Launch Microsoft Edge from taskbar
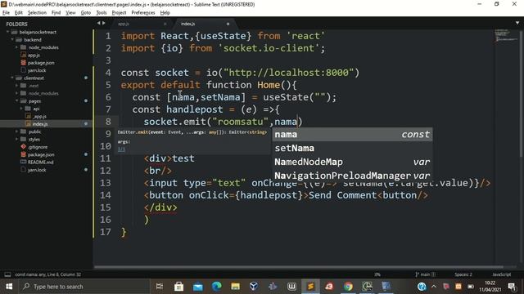This screenshot has height=294, width=524. tap(216, 287)
